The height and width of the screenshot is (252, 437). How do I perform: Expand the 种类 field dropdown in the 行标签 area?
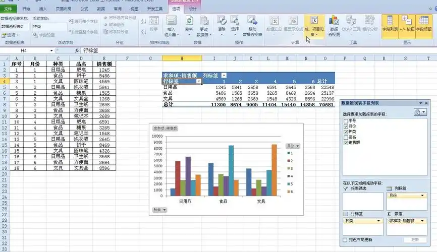(378, 221)
